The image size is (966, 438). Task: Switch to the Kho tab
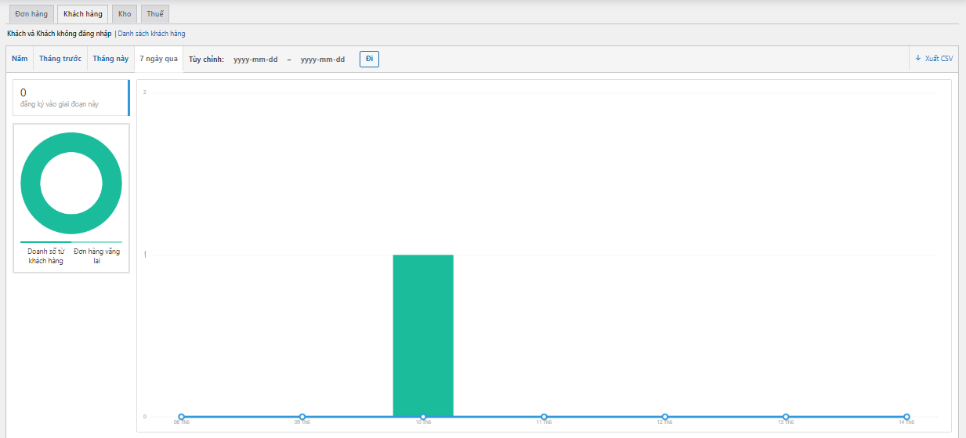point(125,14)
